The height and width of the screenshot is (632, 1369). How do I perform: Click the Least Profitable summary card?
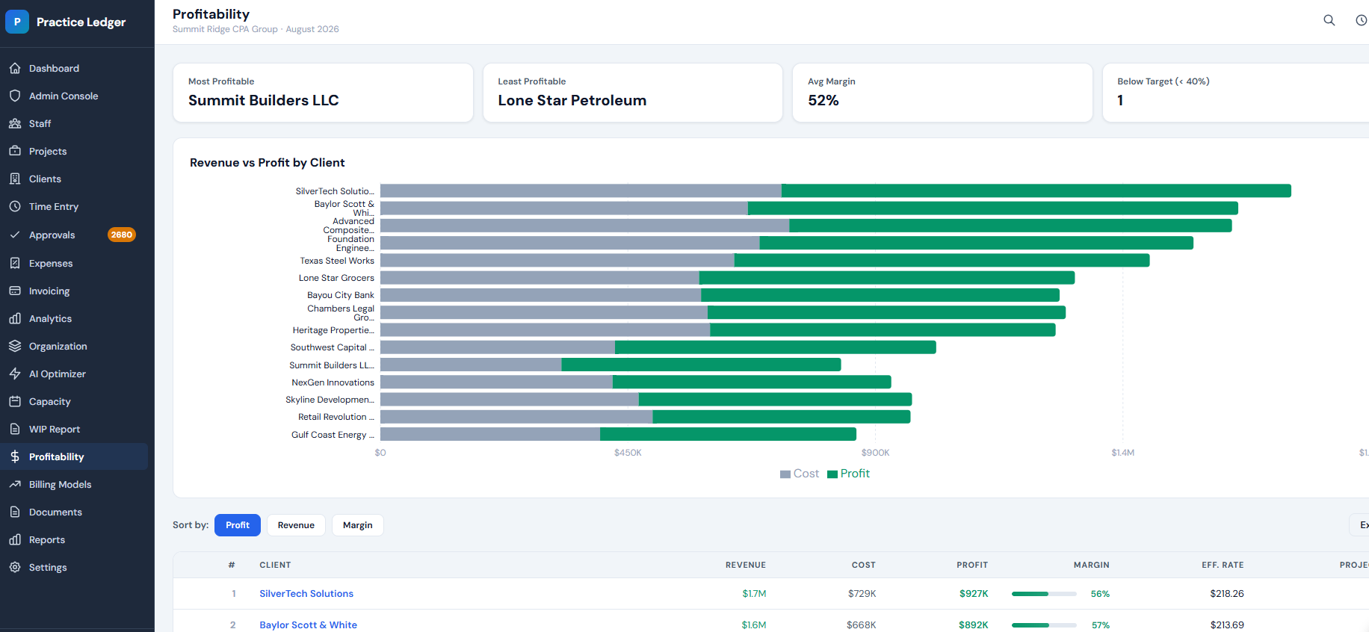click(633, 93)
